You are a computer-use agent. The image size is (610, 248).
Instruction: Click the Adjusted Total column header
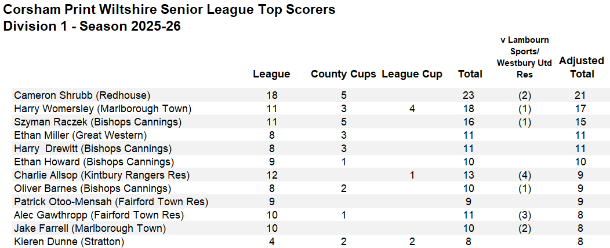(x=581, y=67)
